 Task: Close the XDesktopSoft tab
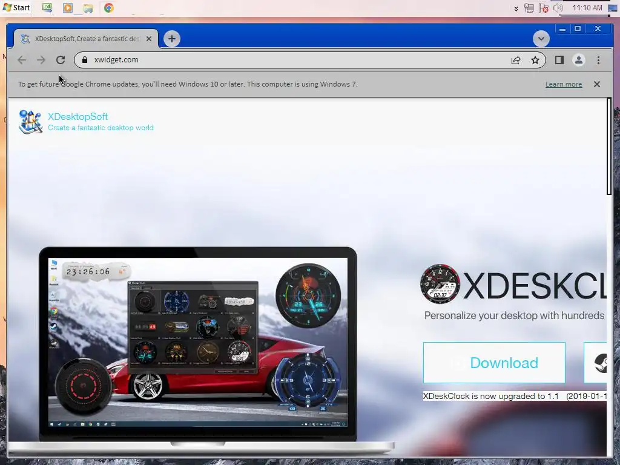(x=149, y=39)
